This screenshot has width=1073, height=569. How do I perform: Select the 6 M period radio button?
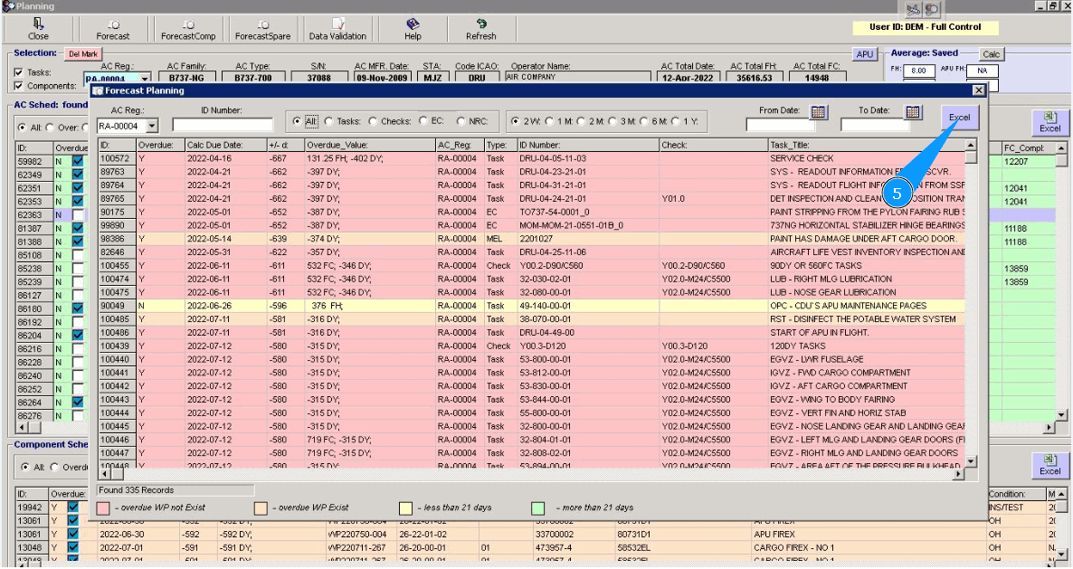(643, 121)
